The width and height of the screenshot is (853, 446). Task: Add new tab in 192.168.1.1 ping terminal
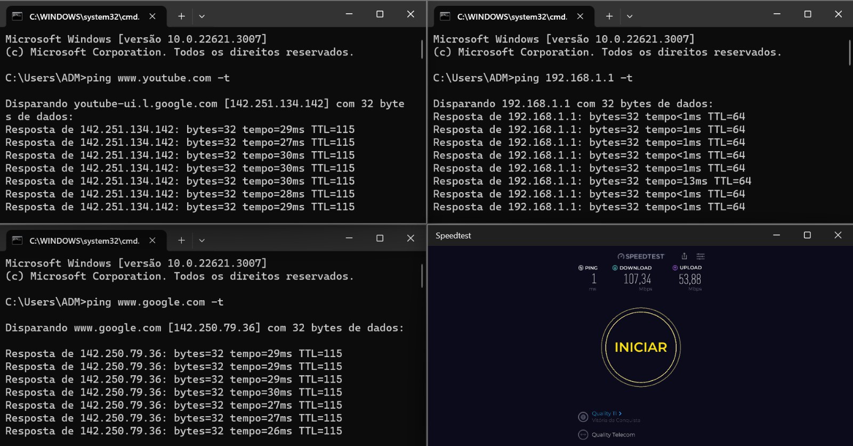coord(609,16)
